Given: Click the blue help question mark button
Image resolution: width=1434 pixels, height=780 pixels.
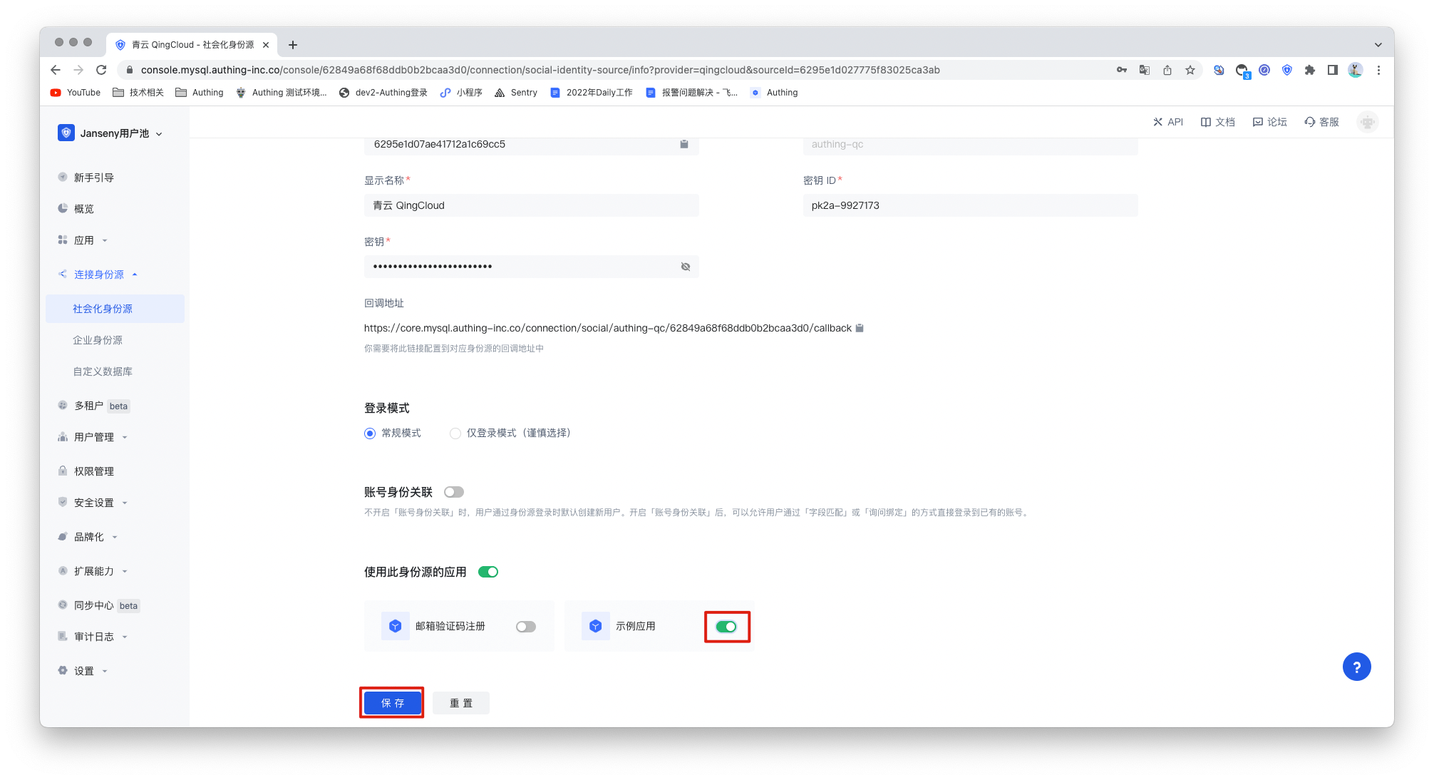Looking at the screenshot, I should coord(1356,667).
